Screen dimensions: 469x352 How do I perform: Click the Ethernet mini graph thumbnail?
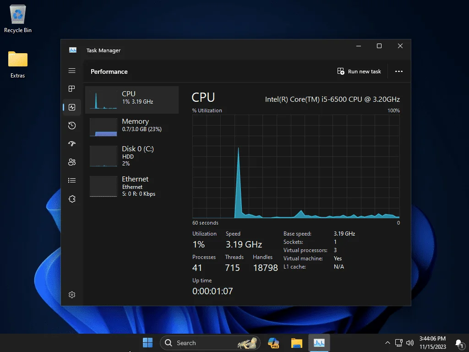(x=104, y=187)
